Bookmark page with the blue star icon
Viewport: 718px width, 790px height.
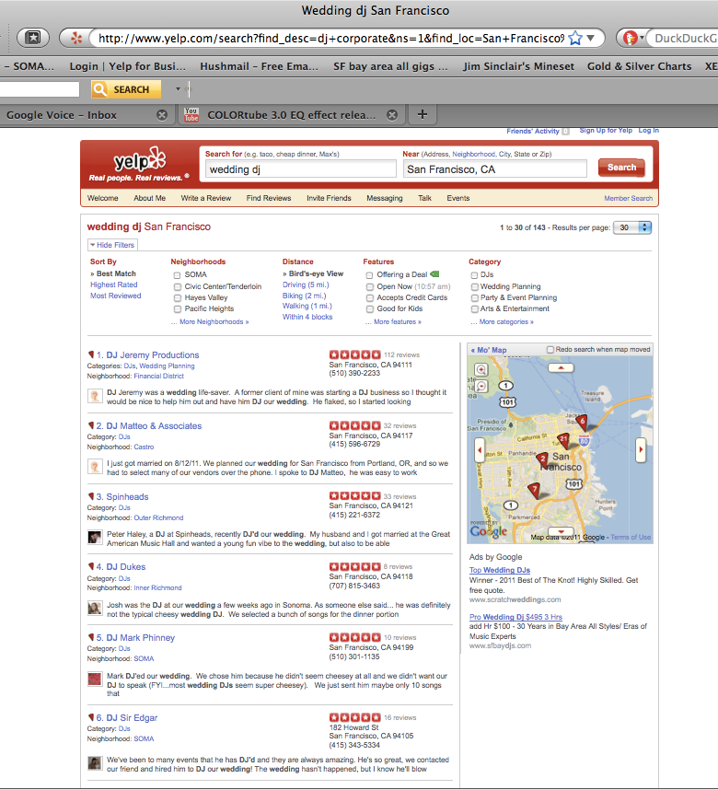[x=575, y=38]
